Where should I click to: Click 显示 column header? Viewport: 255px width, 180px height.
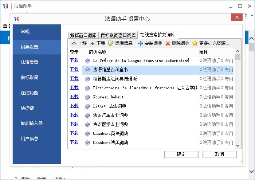[75, 52]
